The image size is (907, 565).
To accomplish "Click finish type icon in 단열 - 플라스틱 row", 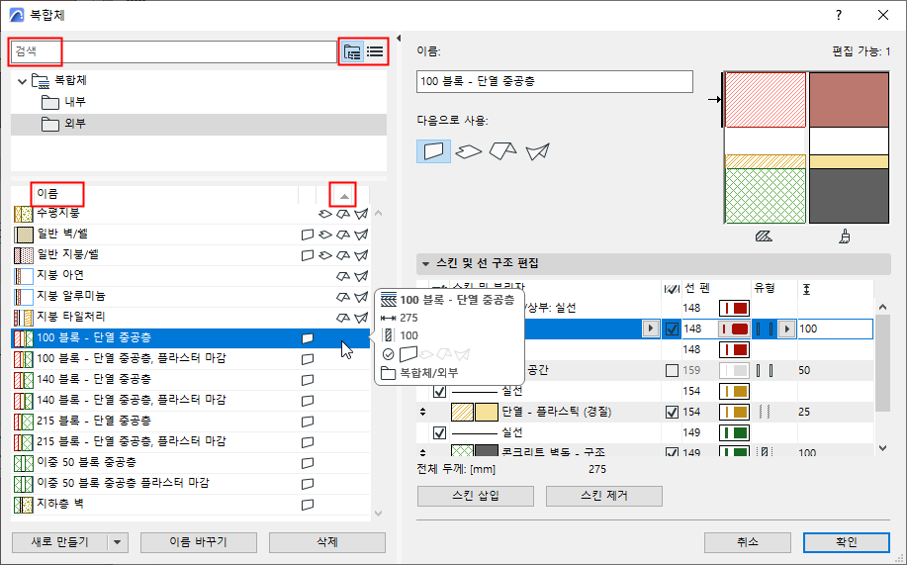I will (765, 412).
